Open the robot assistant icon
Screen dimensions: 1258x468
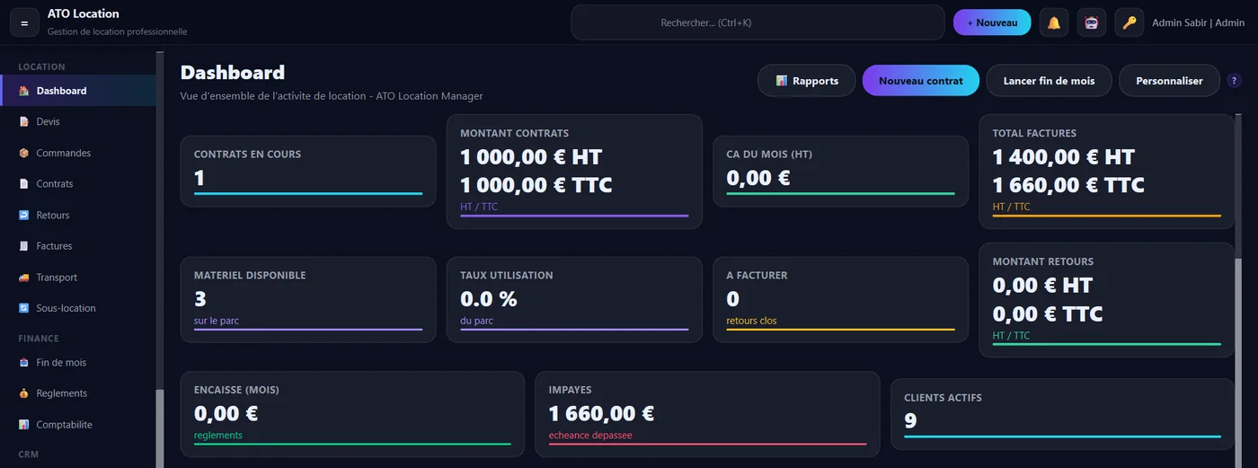click(1092, 22)
